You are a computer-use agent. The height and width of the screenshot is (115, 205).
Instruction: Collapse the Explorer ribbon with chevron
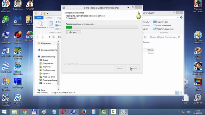(x=178, y=17)
